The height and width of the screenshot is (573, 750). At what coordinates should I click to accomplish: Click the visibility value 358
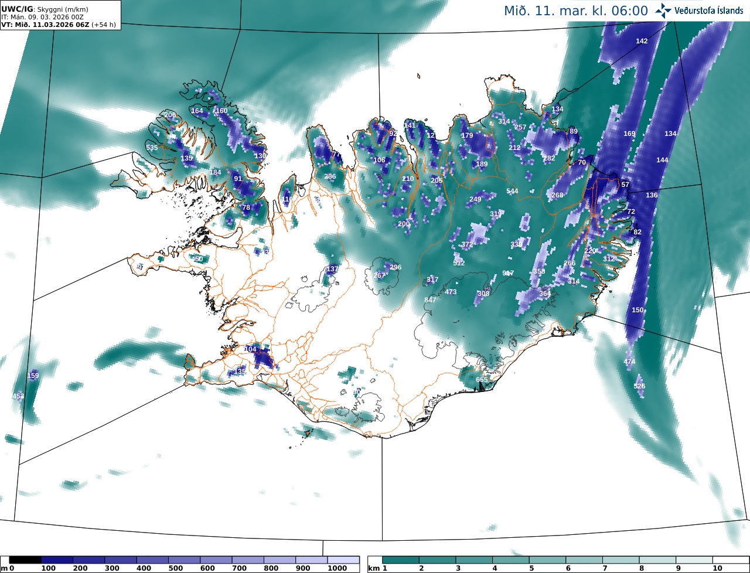[539, 271]
